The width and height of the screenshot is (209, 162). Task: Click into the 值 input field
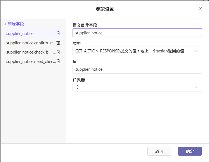pos(137,69)
